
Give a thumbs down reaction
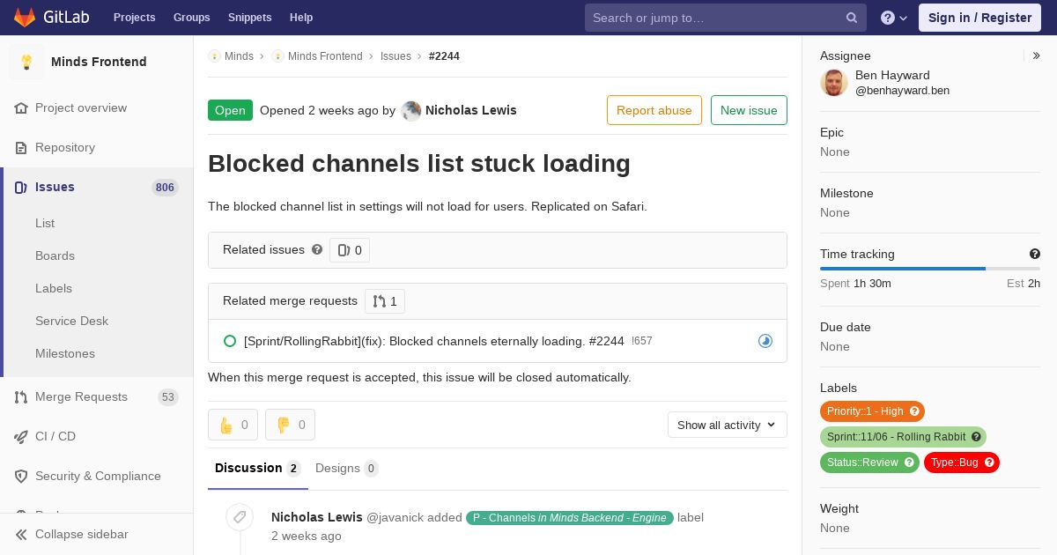point(290,425)
